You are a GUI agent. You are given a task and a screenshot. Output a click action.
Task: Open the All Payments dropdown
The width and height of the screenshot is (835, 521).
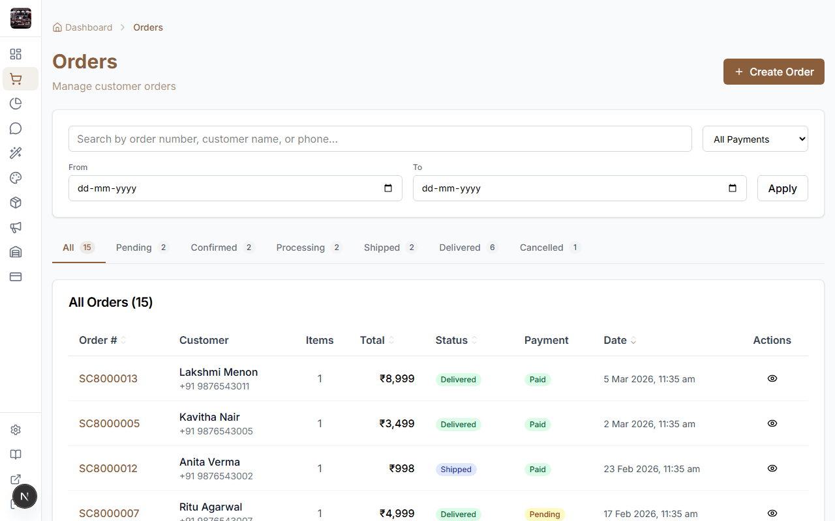click(755, 139)
